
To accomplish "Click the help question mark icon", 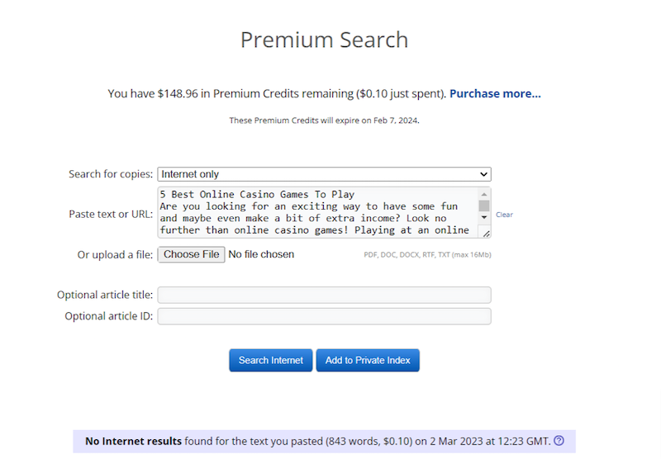I will pyautogui.click(x=559, y=441).
